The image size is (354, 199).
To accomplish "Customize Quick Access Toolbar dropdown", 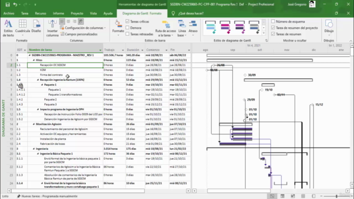I will click(35, 4).
